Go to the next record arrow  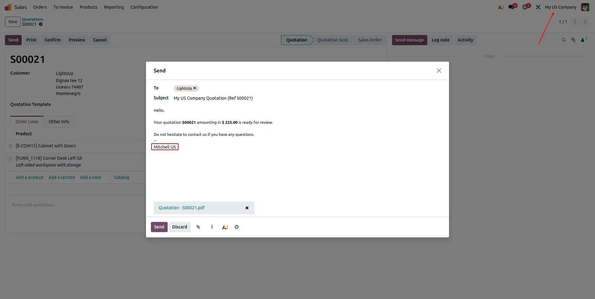tap(585, 22)
